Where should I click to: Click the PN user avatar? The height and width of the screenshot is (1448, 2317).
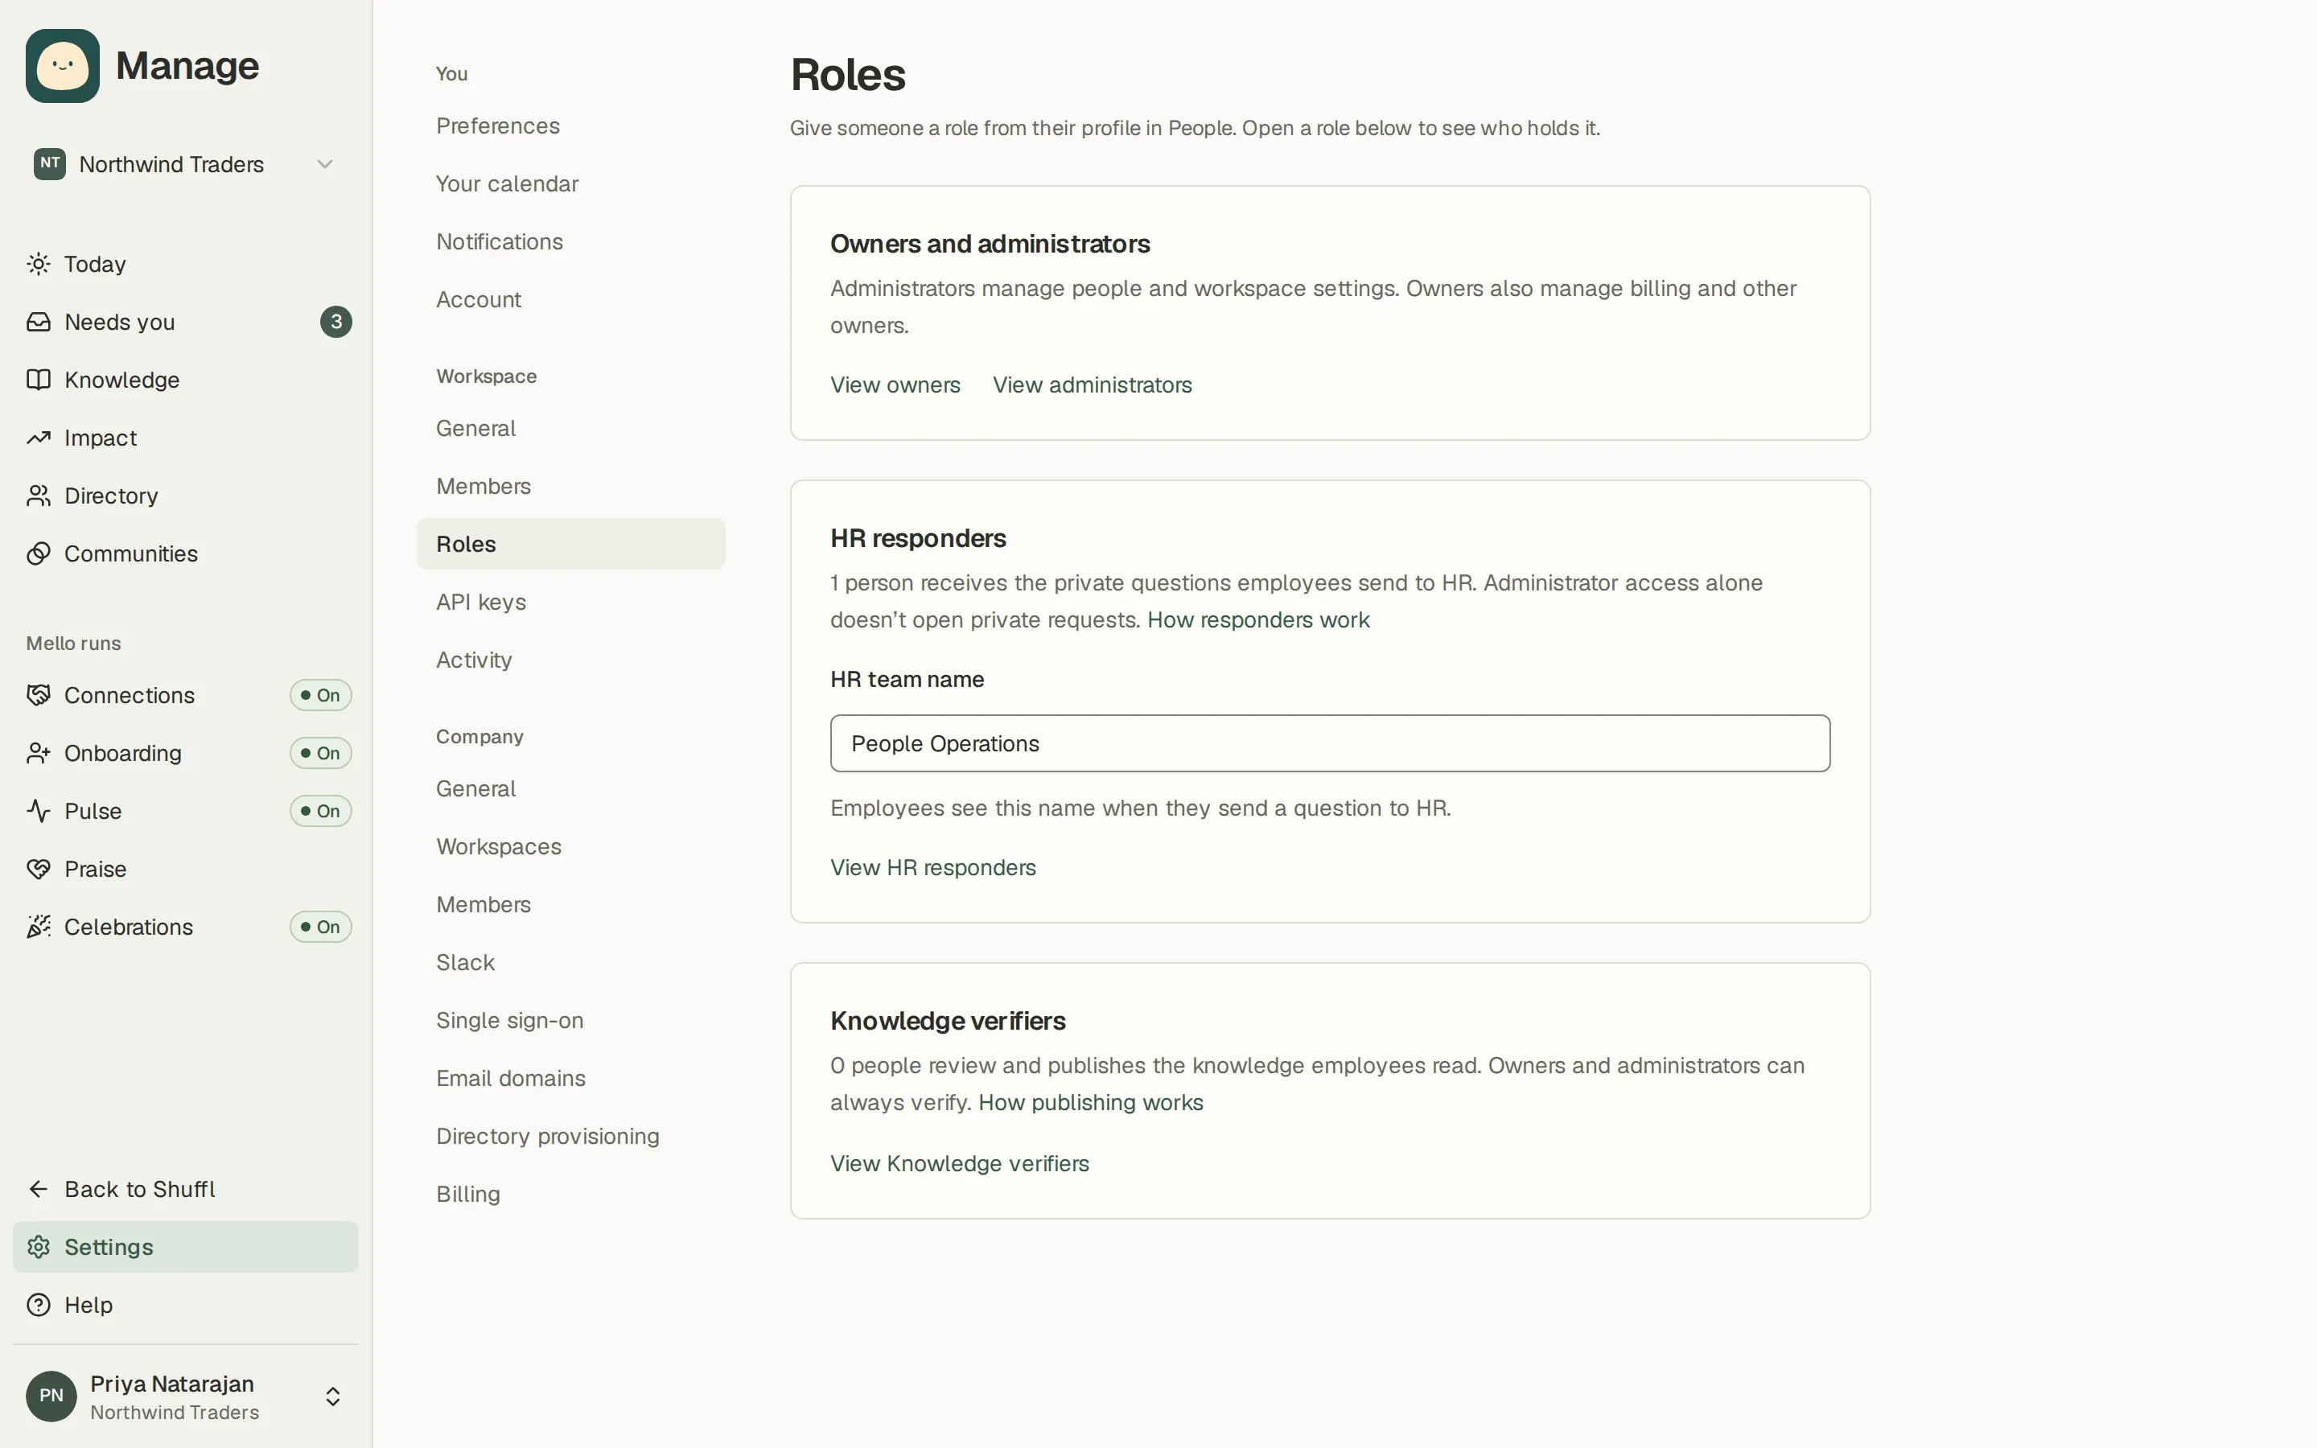(51, 1397)
